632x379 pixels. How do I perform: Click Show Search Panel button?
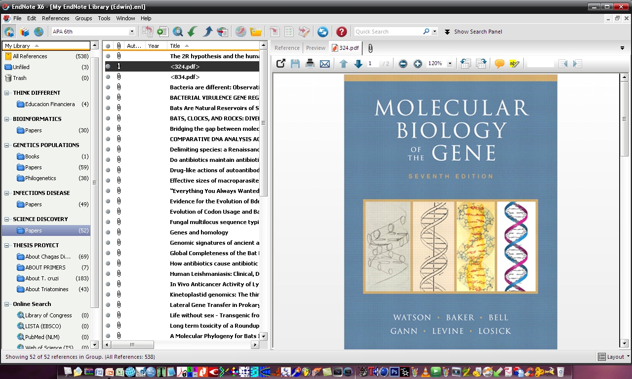click(x=473, y=32)
